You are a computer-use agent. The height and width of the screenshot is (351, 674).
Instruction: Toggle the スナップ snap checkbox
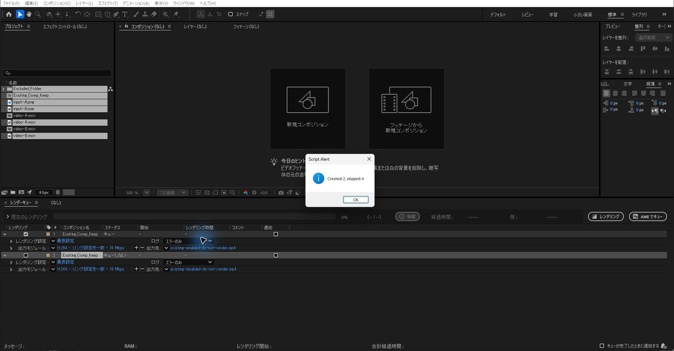231,14
